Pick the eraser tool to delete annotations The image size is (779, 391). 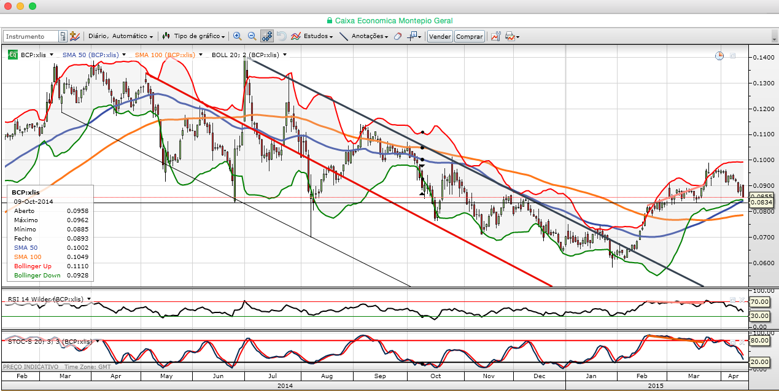coord(397,36)
